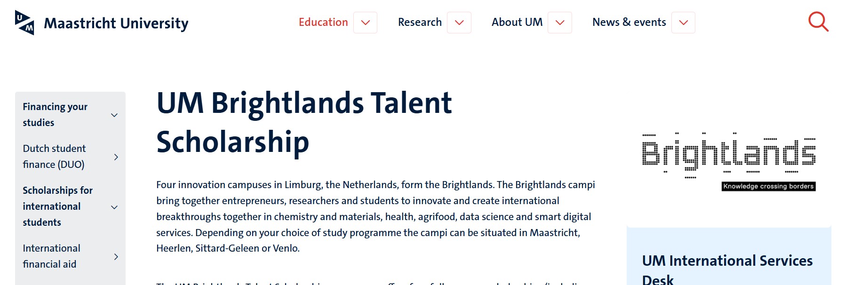Select Scholarships for international students link
Screen dimensions: 853x285
pos(57,206)
